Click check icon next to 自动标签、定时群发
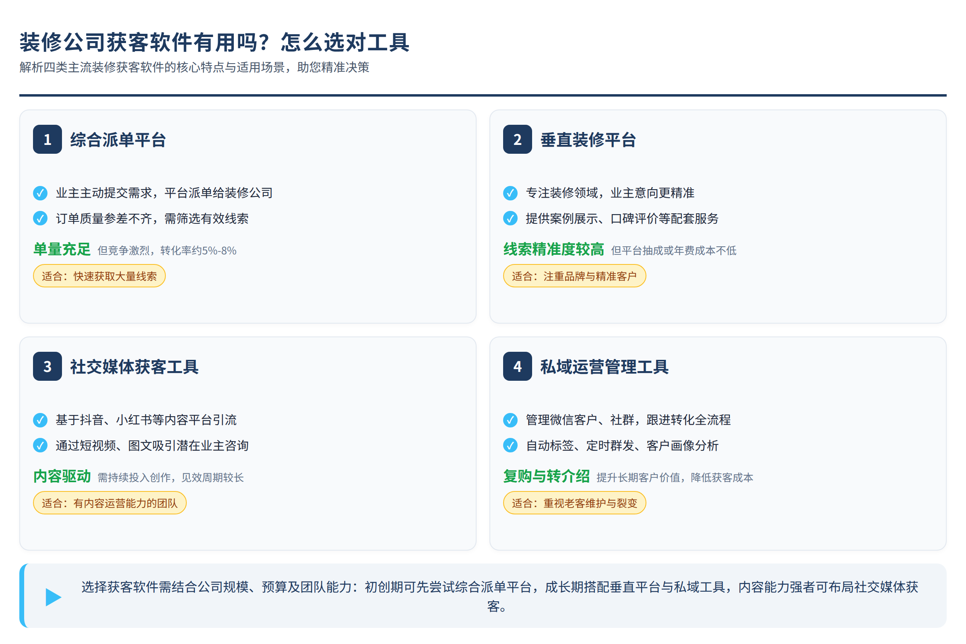 coord(510,446)
